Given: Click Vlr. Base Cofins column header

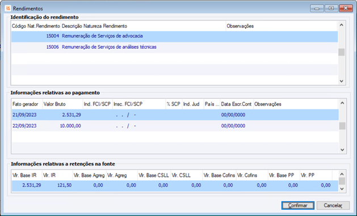Looking at the screenshot, I should pyautogui.click(x=219, y=175).
